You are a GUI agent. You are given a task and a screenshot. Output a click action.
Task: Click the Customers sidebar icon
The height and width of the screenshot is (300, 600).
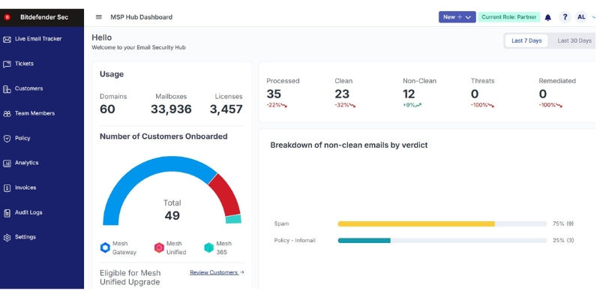pos(7,88)
